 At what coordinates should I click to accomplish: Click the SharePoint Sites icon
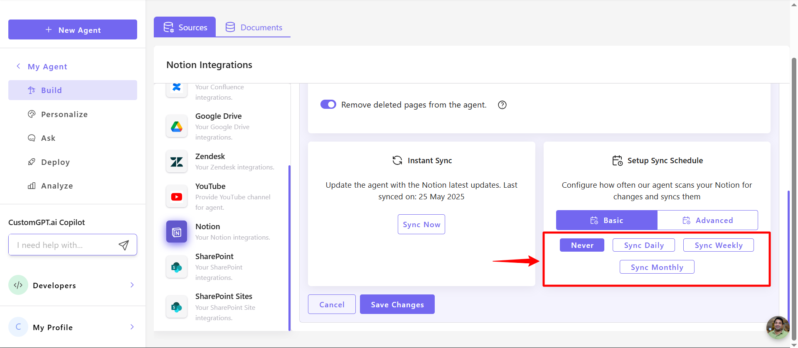[177, 307]
